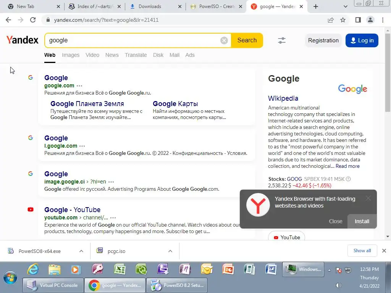The image size is (391, 293).
Task: Click Read more in Google description
Action: pyautogui.click(x=347, y=166)
